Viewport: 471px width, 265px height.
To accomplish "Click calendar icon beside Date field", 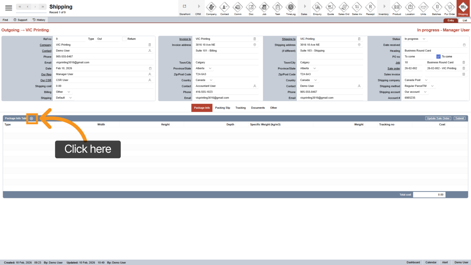I will point(150,68).
